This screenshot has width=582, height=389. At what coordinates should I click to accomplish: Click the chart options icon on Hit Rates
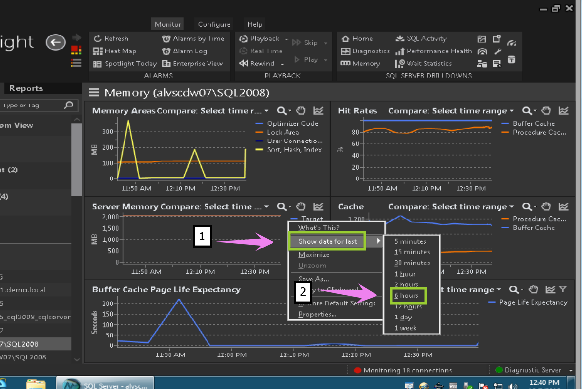tap(563, 111)
